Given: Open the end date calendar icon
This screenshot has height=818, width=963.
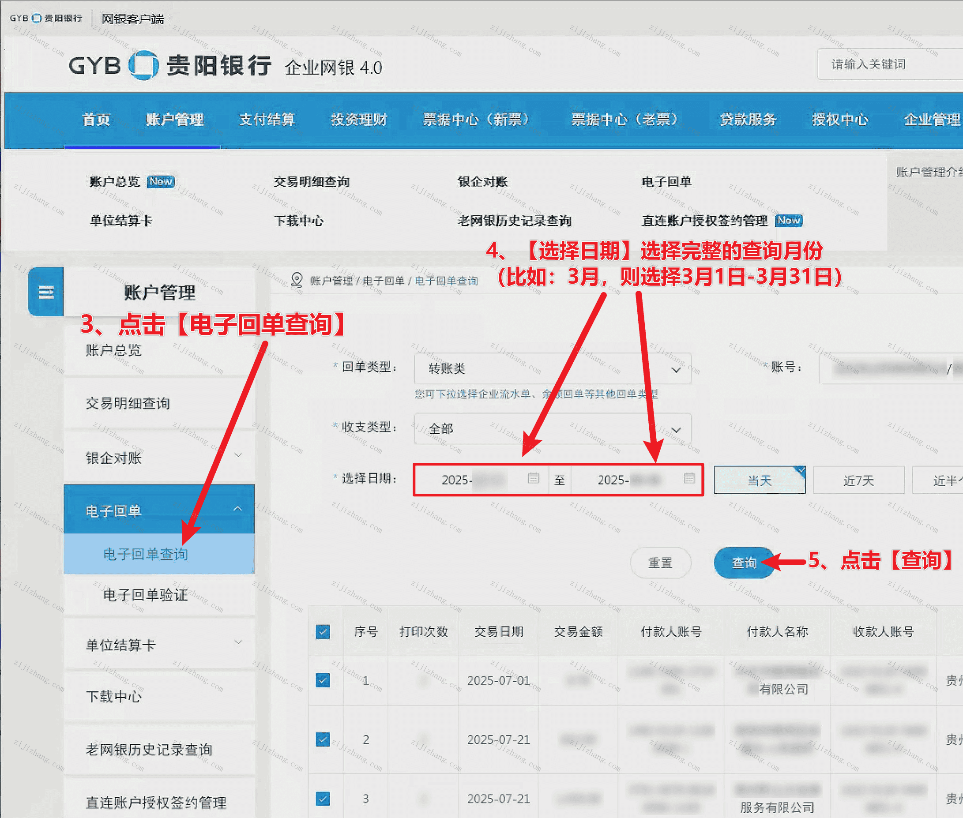Looking at the screenshot, I should click(x=689, y=478).
